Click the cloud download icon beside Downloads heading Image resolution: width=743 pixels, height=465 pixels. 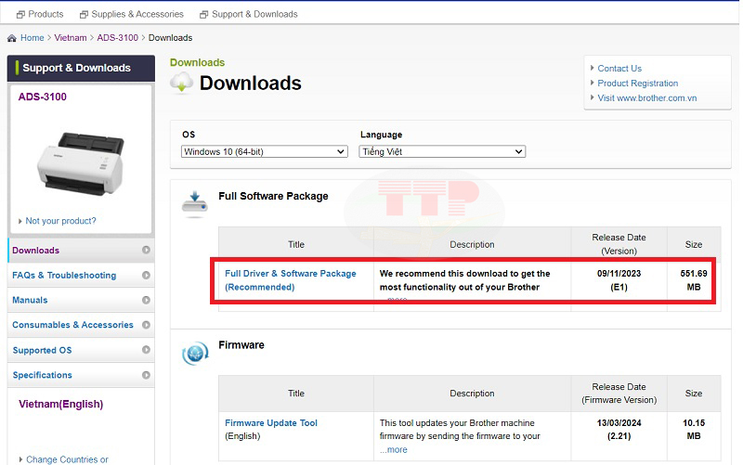(x=182, y=84)
